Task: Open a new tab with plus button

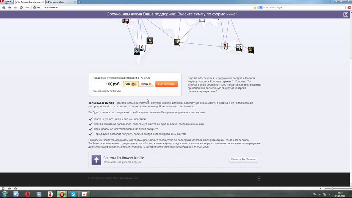Action: [x=80, y=2]
